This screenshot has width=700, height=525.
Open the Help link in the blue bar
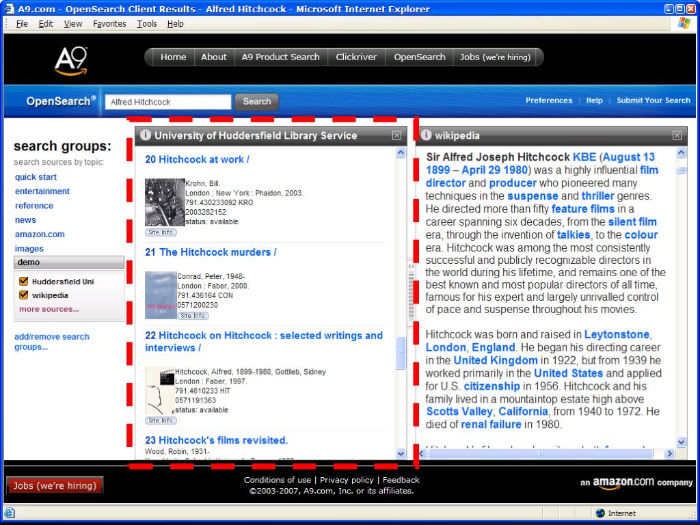tap(594, 100)
